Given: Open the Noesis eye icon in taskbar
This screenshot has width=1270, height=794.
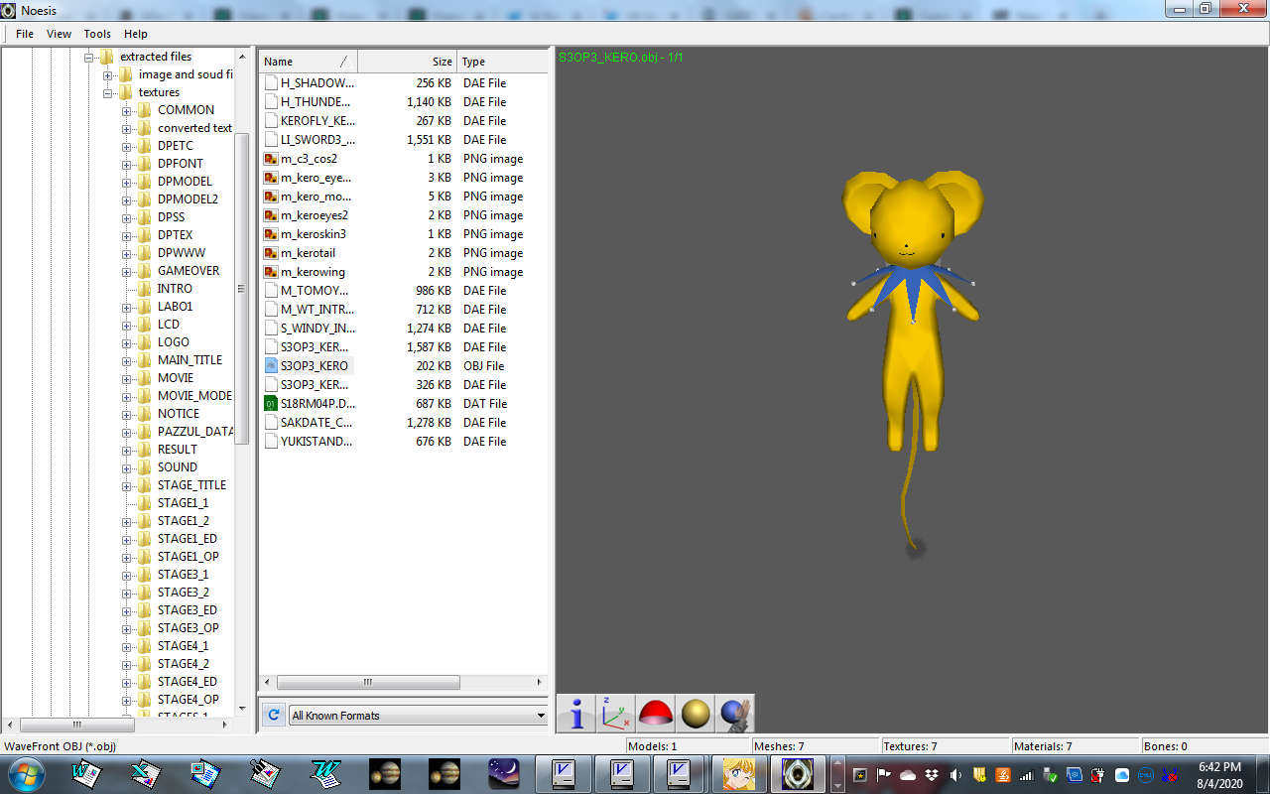Looking at the screenshot, I should coord(798,773).
